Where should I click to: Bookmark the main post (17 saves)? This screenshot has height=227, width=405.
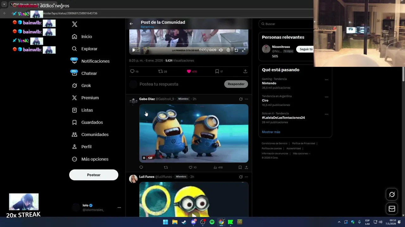219,72
